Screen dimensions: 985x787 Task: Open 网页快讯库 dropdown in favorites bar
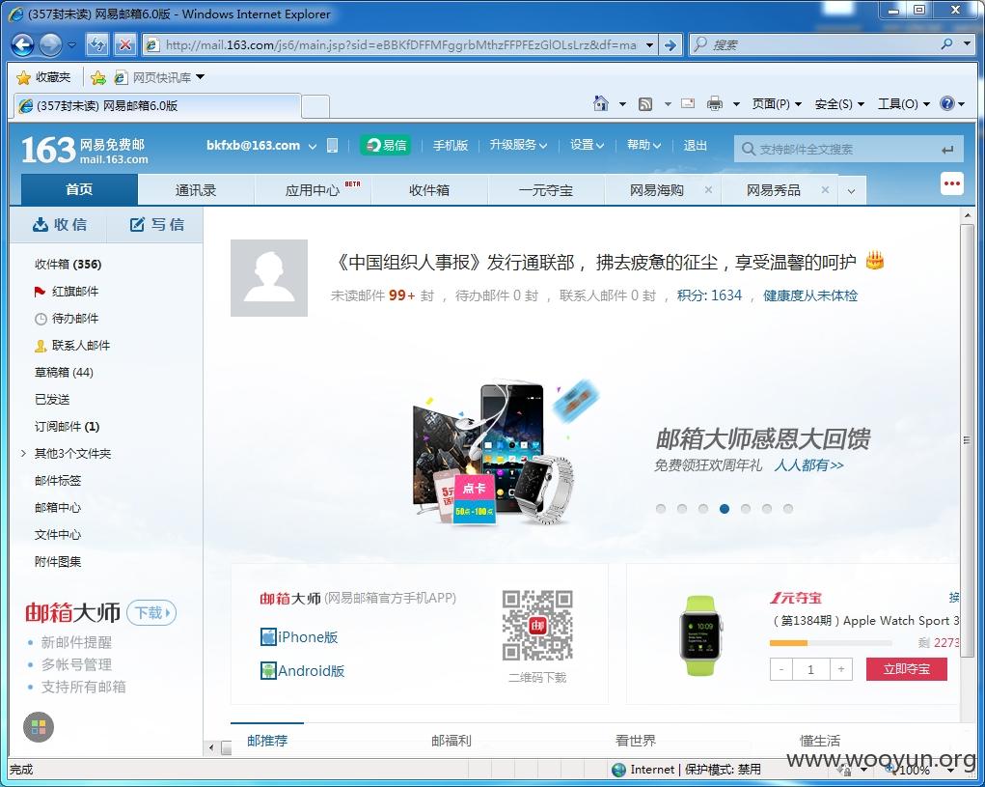pyautogui.click(x=201, y=76)
